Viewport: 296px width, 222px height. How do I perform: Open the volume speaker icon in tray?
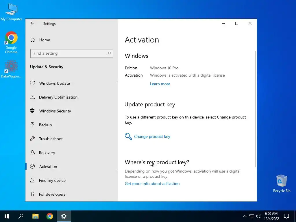click(258, 216)
